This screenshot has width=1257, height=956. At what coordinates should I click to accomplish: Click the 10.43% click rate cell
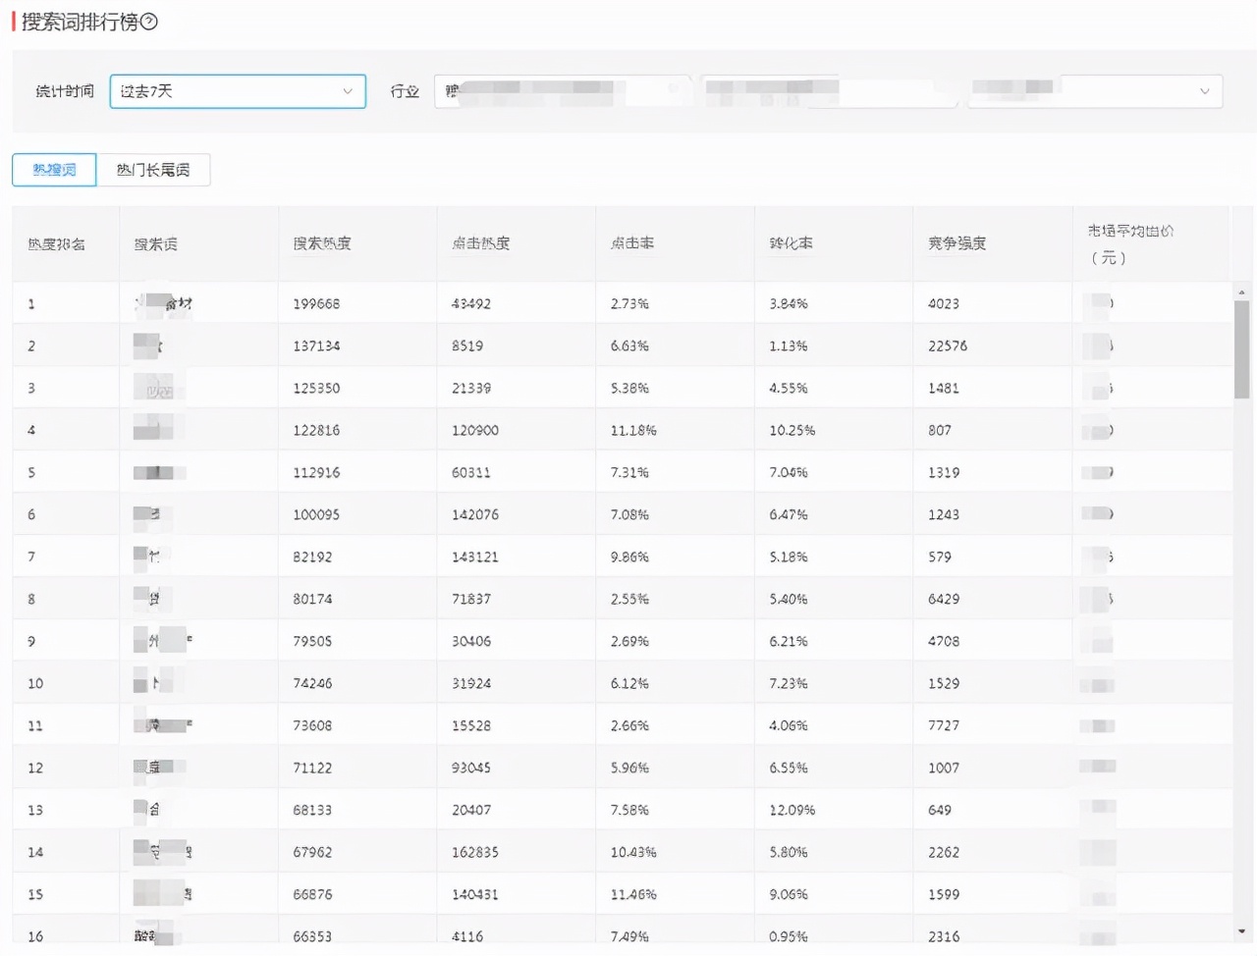click(x=633, y=853)
